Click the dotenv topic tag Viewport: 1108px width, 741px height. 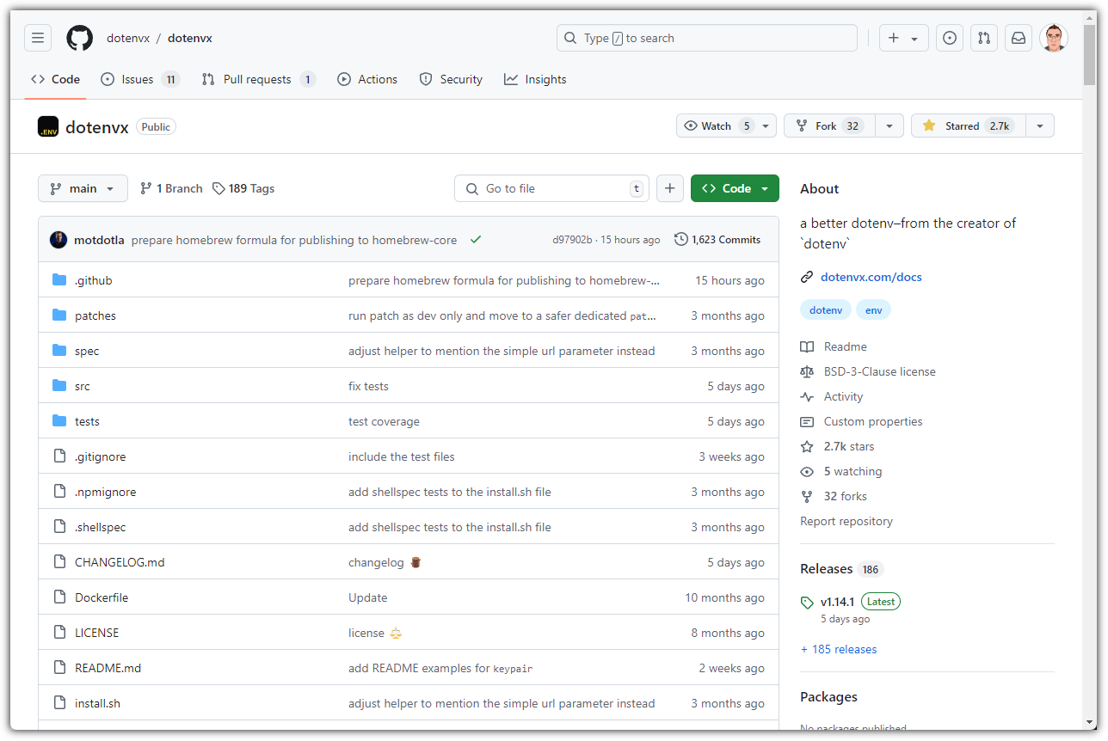[x=826, y=309]
